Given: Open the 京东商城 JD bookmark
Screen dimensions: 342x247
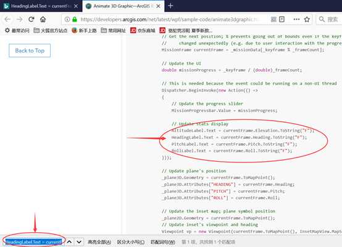Looking at the screenshot, I should pyautogui.click(x=143, y=30).
